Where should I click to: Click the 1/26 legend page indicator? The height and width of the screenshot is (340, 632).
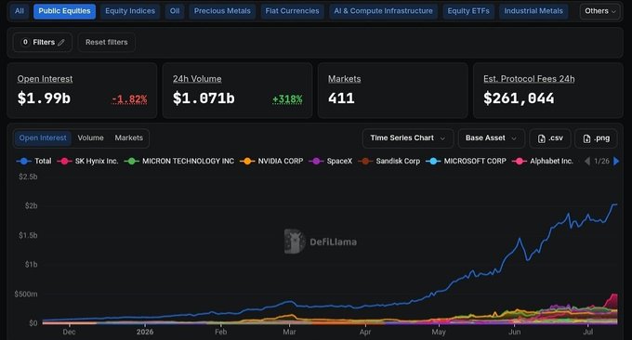[601, 161]
